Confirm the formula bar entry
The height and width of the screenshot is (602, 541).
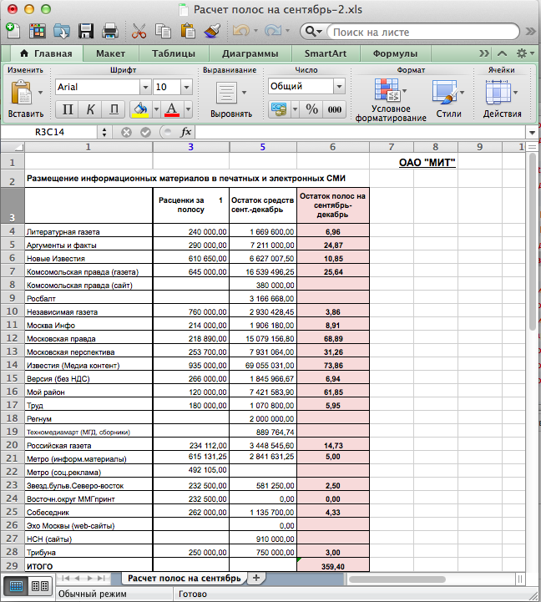[x=145, y=133]
